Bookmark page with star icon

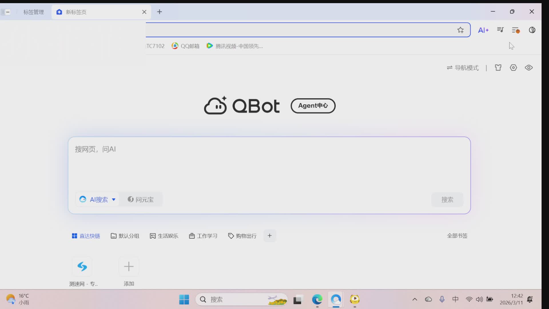pyautogui.click(x=460, y=30)
